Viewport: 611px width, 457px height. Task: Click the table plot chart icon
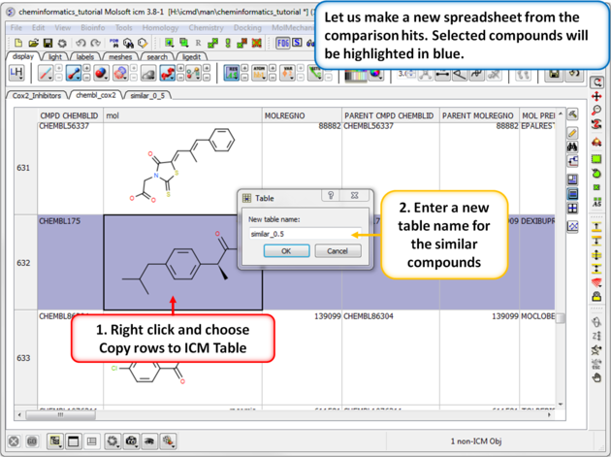click(x=572, y=226)
